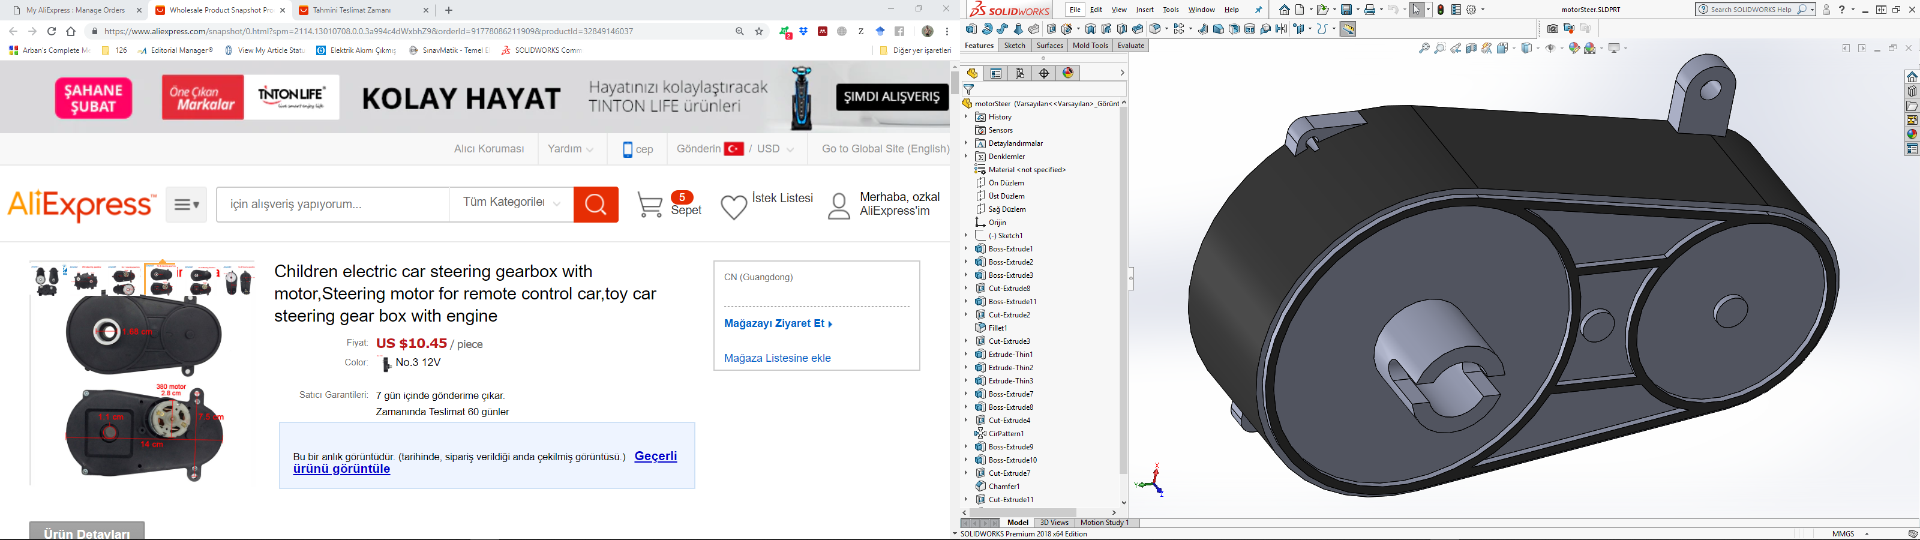Switch to My AliExpress Manage Orders tab
This screenshot has width=1920, height=540.
(77, 10)
